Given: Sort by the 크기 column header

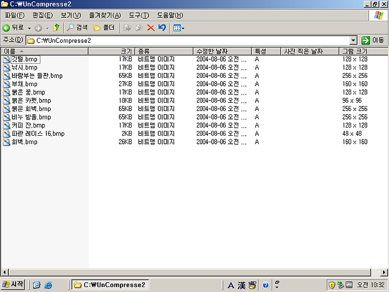Looking at the screenshot, I should click(111, 51).
